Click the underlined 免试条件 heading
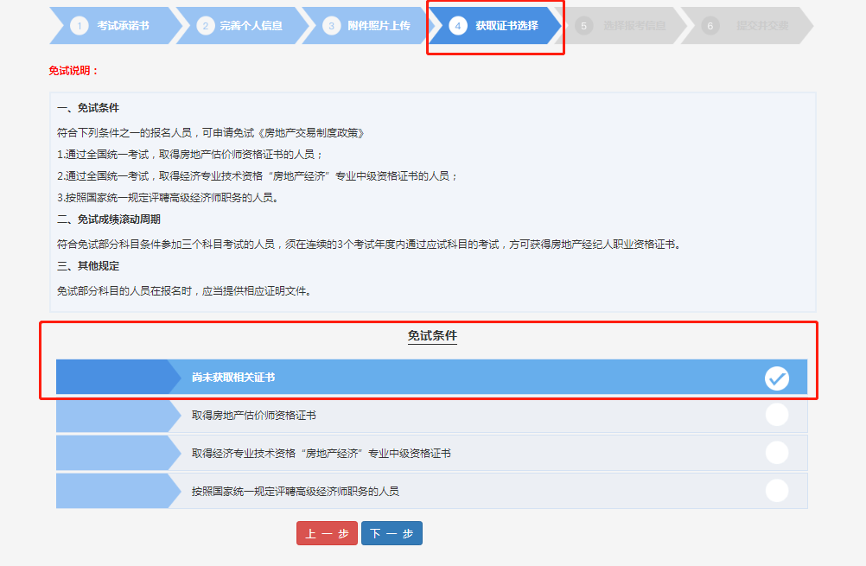Image resolution: width=866 pixels, height=566 pixels. pyautogui.click(x=432, y=335)
